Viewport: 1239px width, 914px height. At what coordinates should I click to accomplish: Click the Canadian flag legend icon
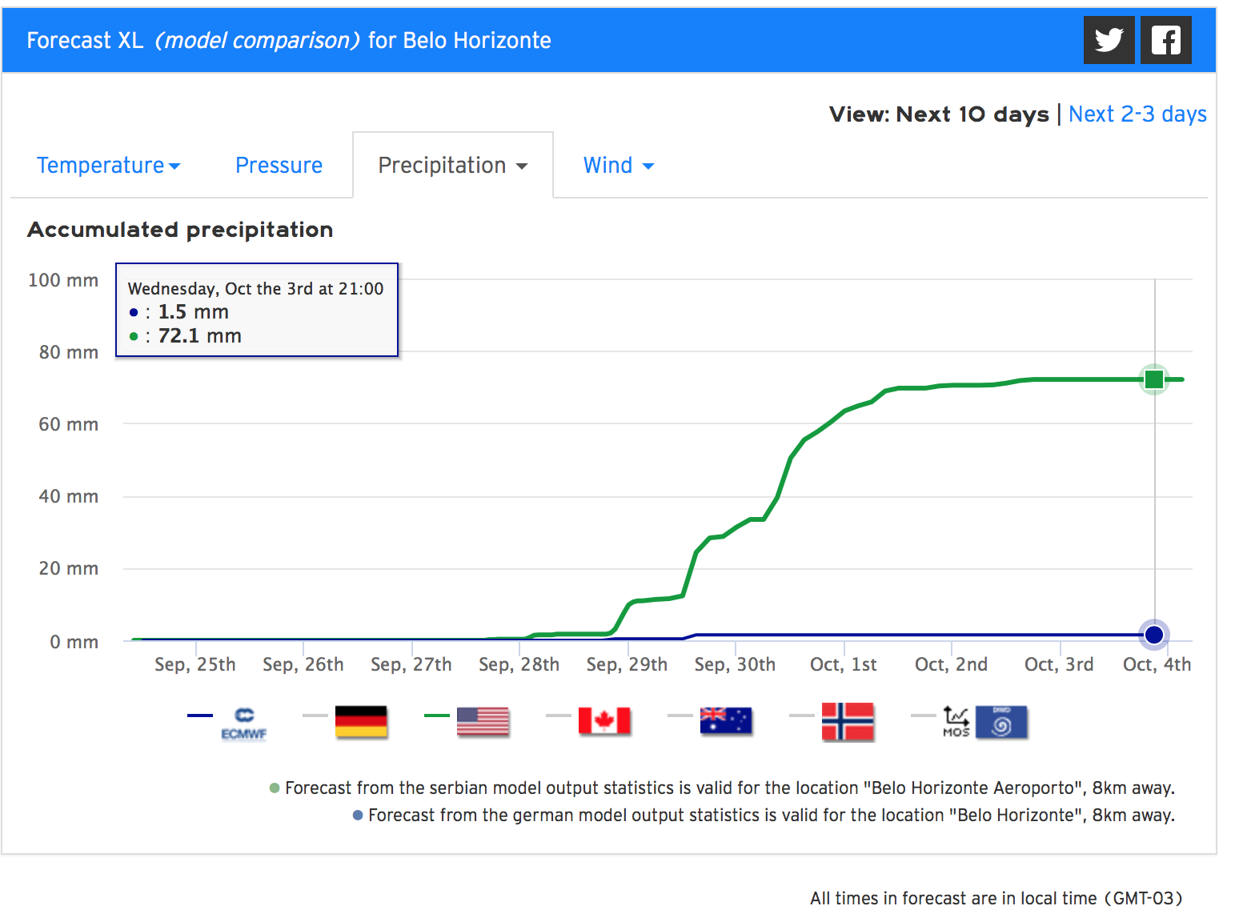(604, 721)
